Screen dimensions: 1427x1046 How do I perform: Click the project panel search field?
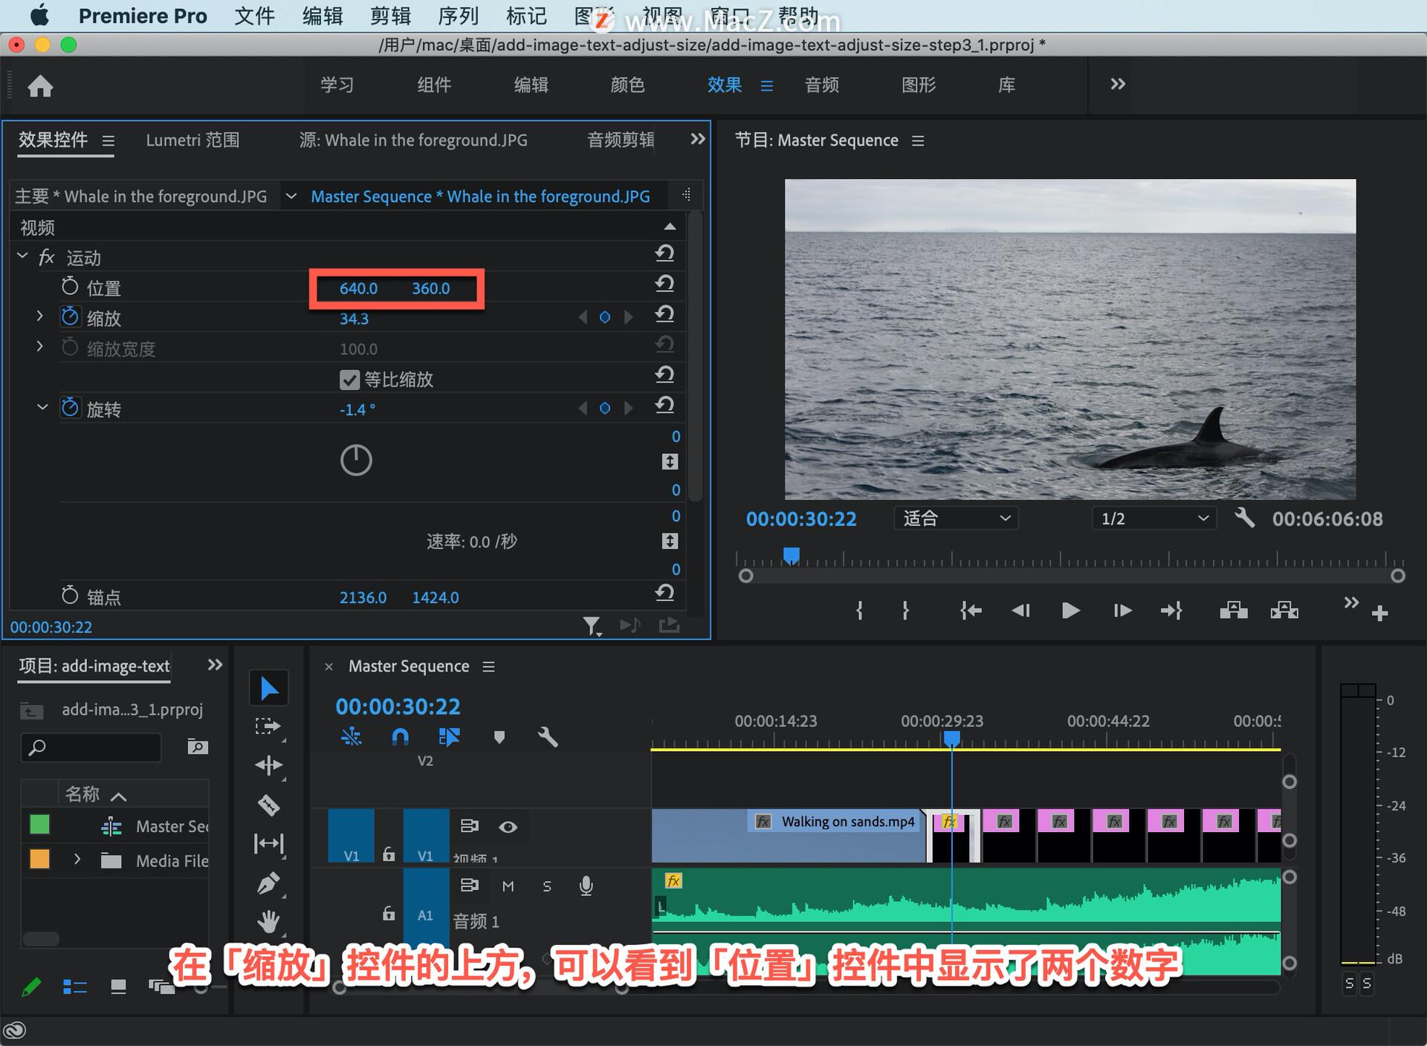tap(91, 747)
